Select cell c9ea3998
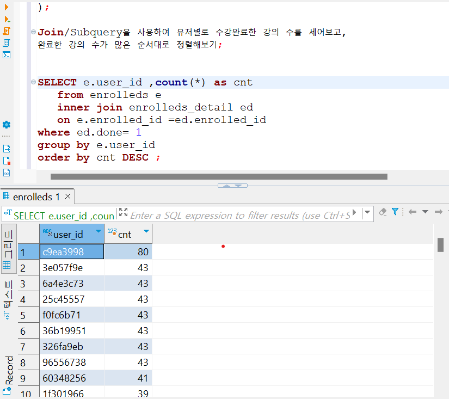 [72, 252]
